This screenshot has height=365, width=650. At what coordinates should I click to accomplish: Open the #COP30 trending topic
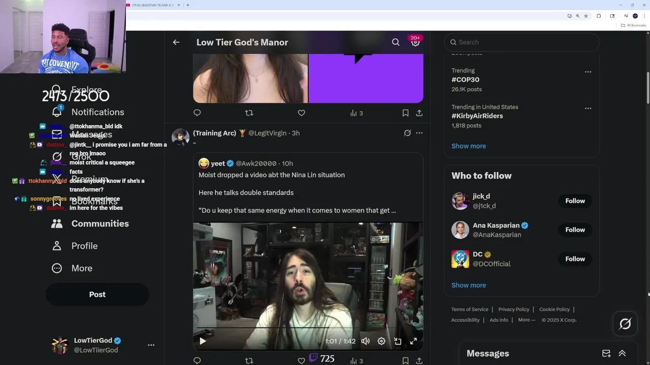pyautogui.click(x=465, y=80)
